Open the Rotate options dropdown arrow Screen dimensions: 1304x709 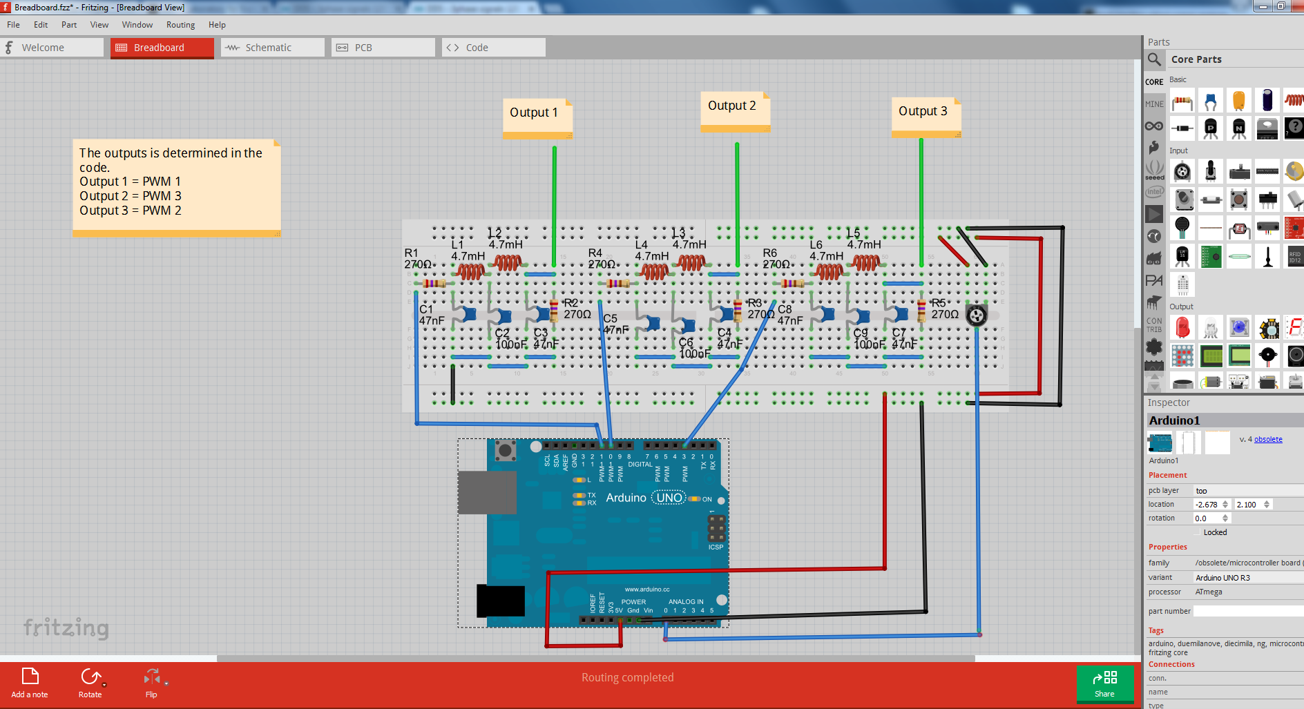[104, 685]
